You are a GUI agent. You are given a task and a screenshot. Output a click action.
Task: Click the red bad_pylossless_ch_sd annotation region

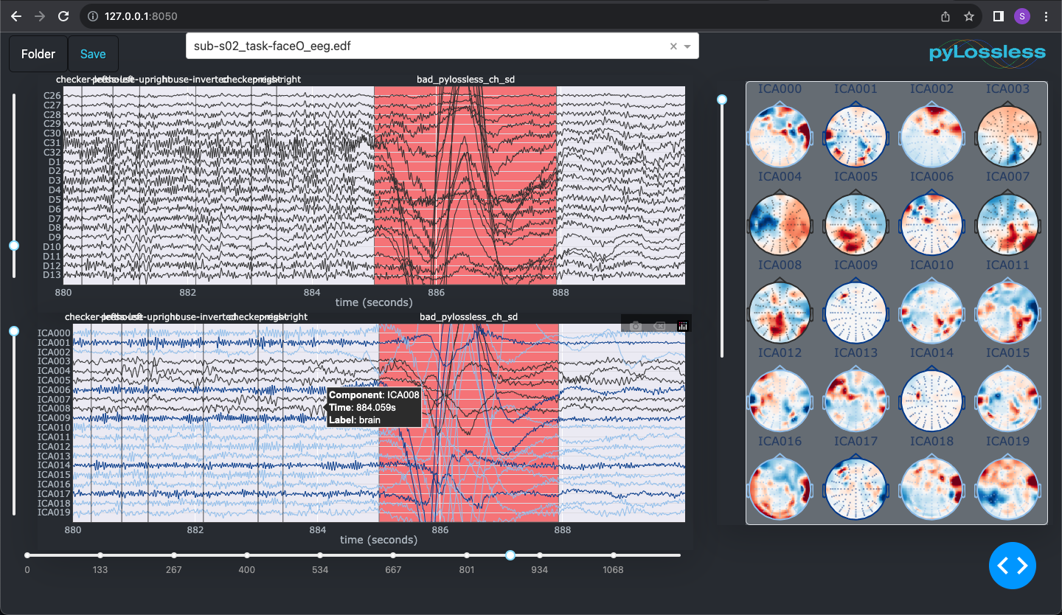465,184
